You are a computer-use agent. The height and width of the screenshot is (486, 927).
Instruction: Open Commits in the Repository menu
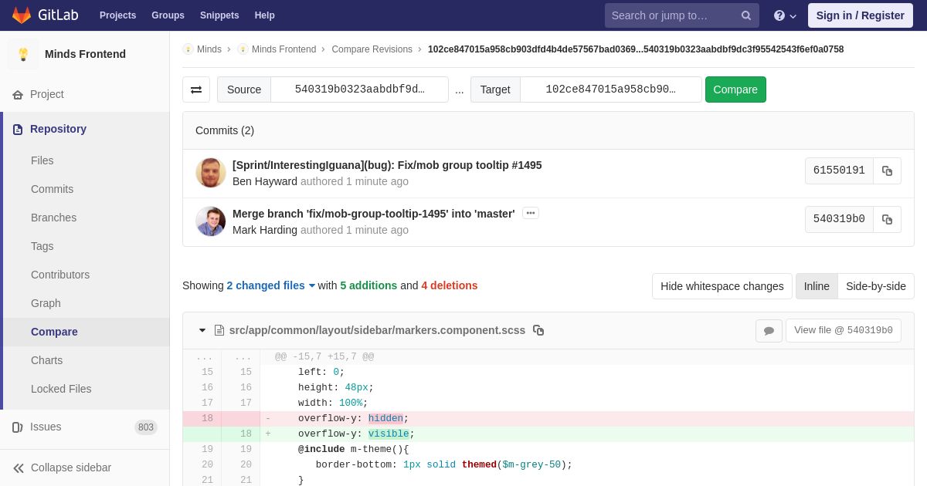[53, 189]
